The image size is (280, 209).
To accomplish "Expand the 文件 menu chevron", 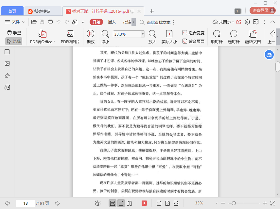I will pos(24,22).
